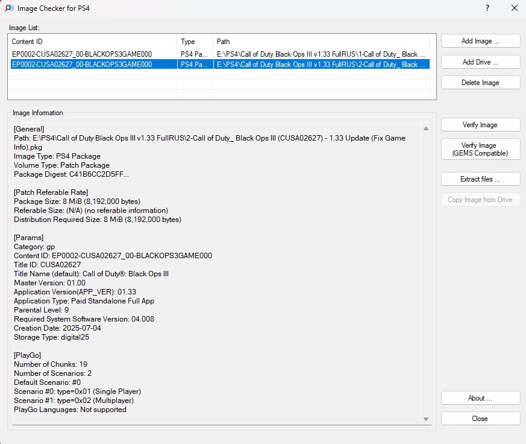526x444 pixels.
Task: Click the Image Type: PS4 Package line
Action: [x=57, y=156]
